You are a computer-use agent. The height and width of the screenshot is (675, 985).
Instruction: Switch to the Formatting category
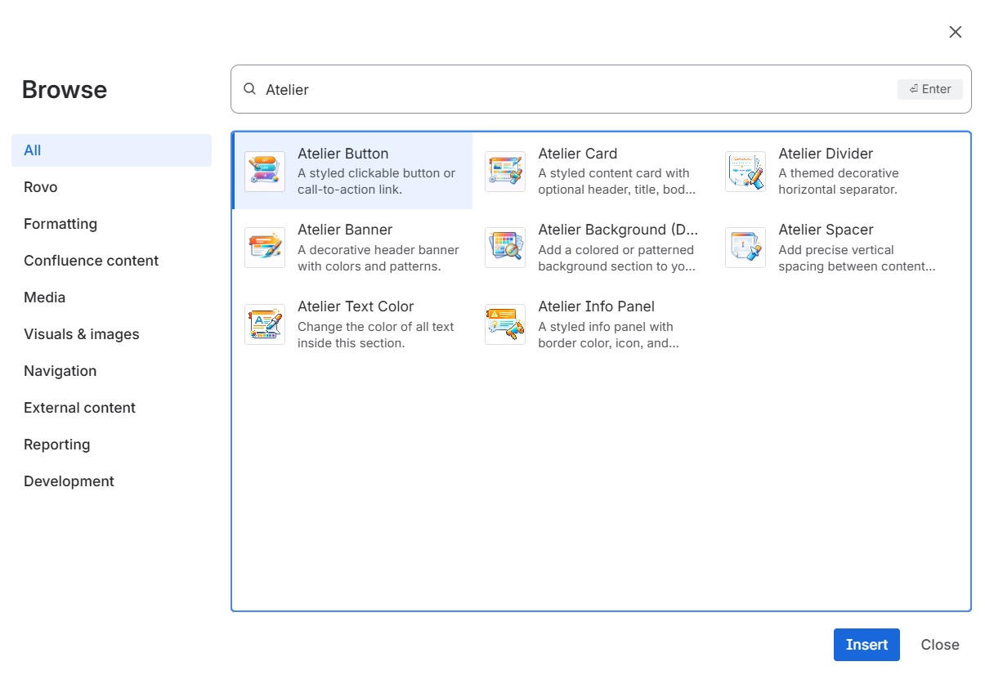pos(60,224)
